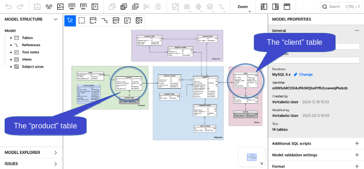This screenshot has width=364, height=169.
Task: Choose the Add new view tool
Action: pyautogui.click(x=116, y=21)
